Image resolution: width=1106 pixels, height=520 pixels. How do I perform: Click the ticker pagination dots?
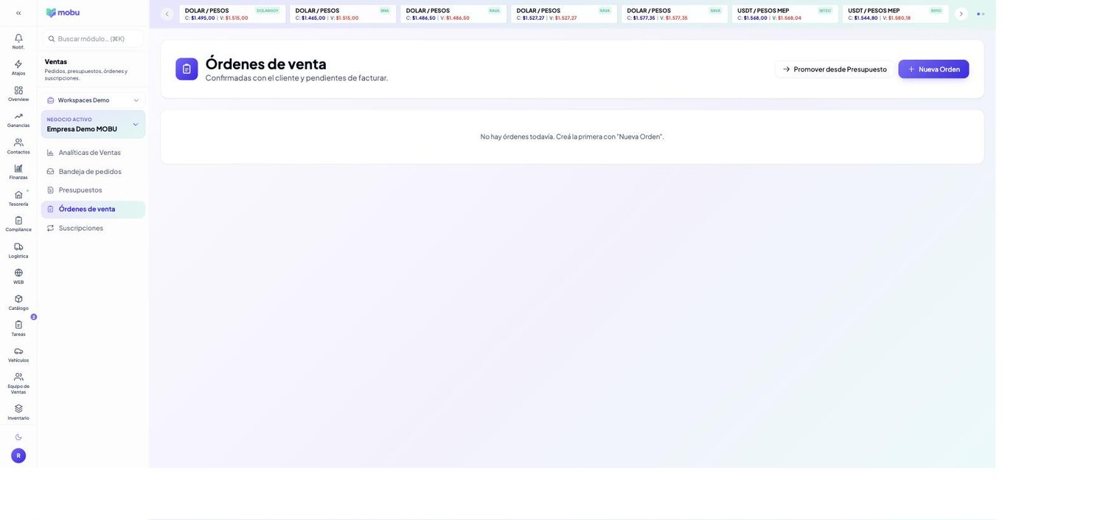[x=981, y=14]
